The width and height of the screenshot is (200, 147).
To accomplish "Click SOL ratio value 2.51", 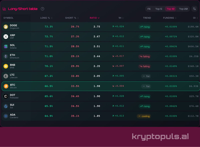I will tap(97, 46).
